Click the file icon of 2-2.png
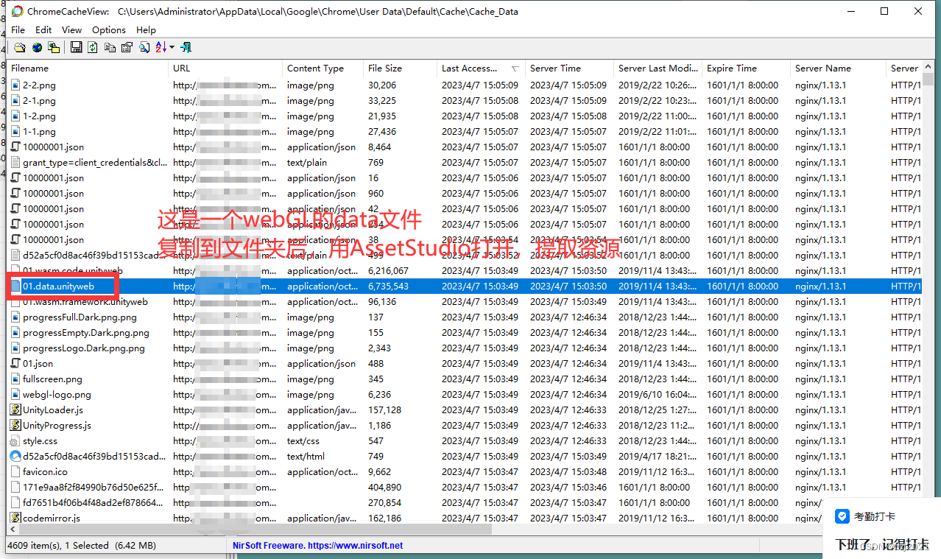This screenshot has height=559, width=941. point(15,85)
